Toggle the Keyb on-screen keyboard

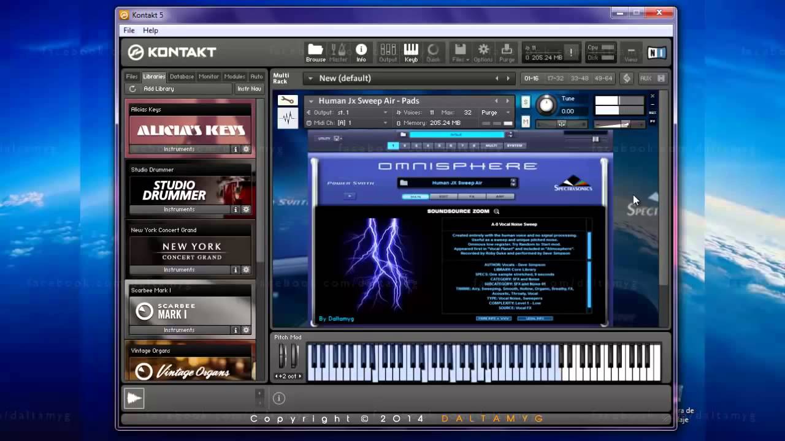click(411, 53)
